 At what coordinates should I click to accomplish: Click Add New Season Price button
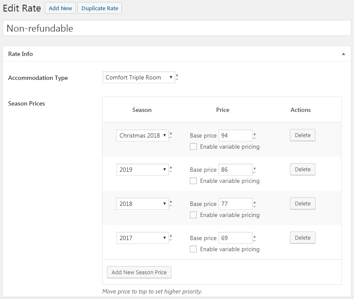[139, 272]
